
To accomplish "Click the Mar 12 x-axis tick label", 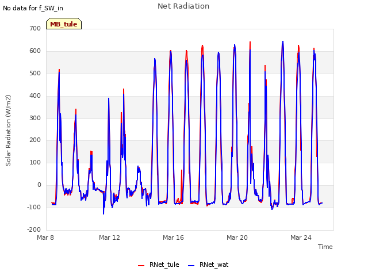I will pyautogui.click(x=109, y=237).
